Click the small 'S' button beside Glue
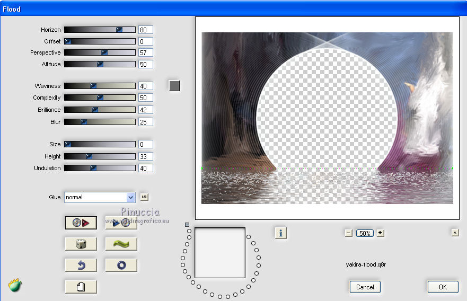 click(x=144, y=197)
